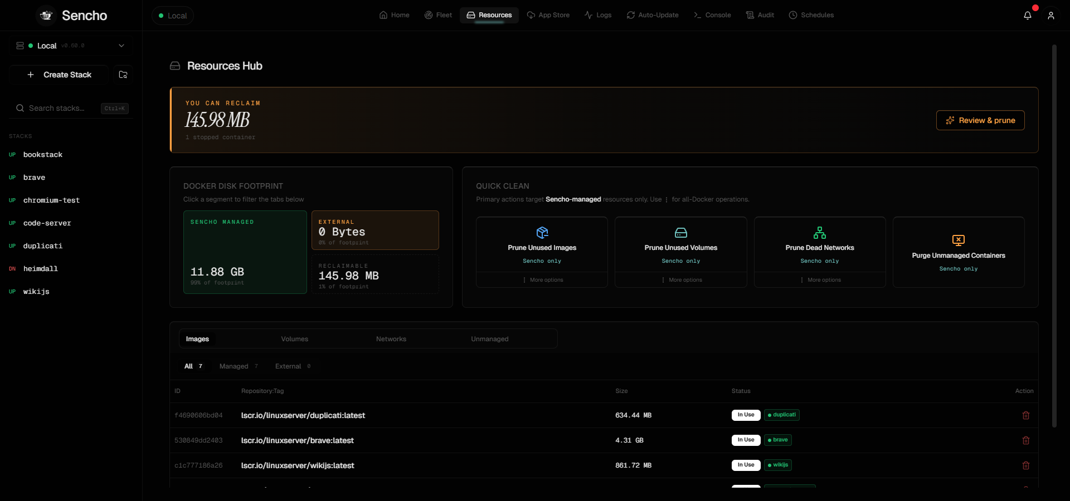Viewport: 1070px width, 501px height.
Task: Click lscr.io/linuxserver/wikijs:latest row
Action: (x=604, y=465)
